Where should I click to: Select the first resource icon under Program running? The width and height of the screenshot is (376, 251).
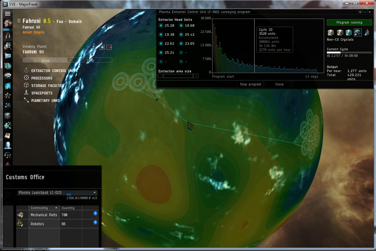(x=331, y=32)
